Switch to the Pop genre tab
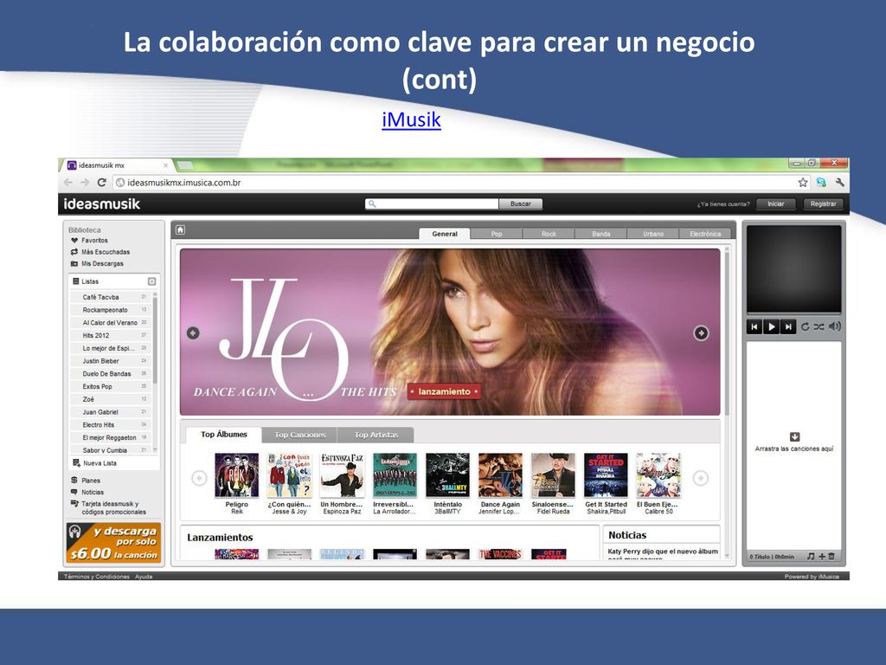The image size is (886, 665). [497, 234]
